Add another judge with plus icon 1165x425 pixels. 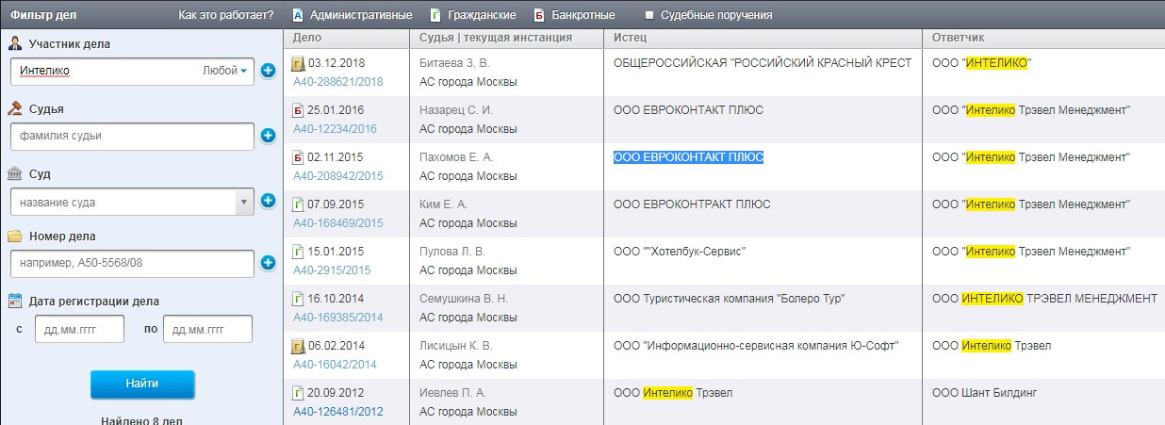coord(268,136)
